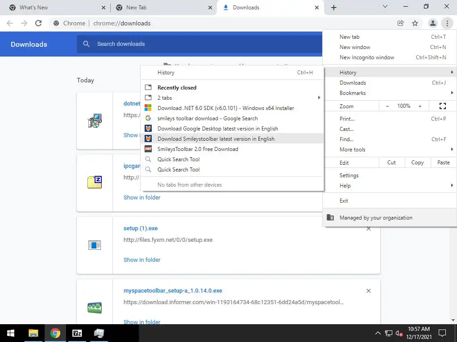The height and width of the screenshot is (342, 457).
Task: Expand the History submenu in Chrome menu
Action: (x=389, y=72)
